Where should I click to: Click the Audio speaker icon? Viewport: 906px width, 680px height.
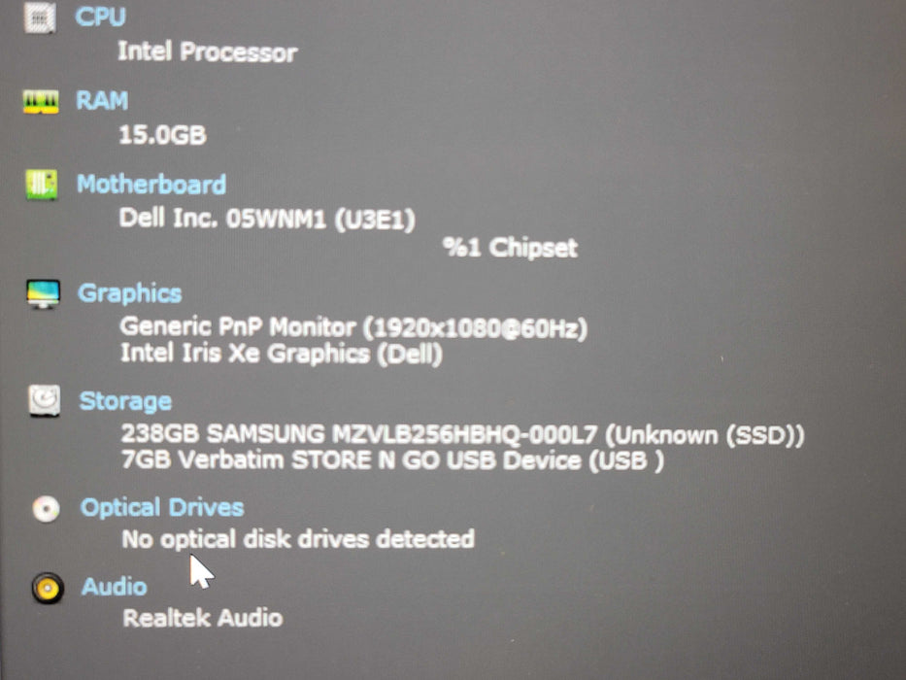48,588
